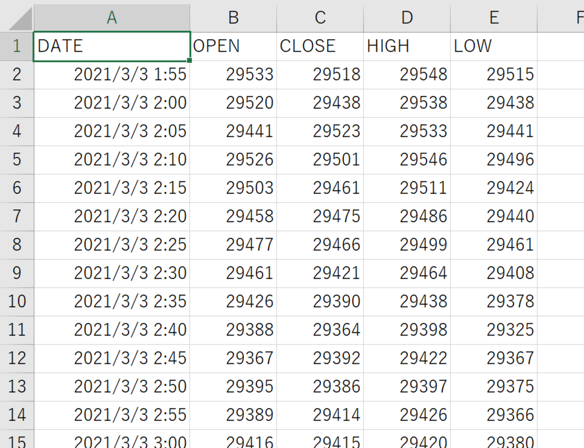Select row 12 header
Viewport: 584px width, 448px height.
(x=17, y=358)
